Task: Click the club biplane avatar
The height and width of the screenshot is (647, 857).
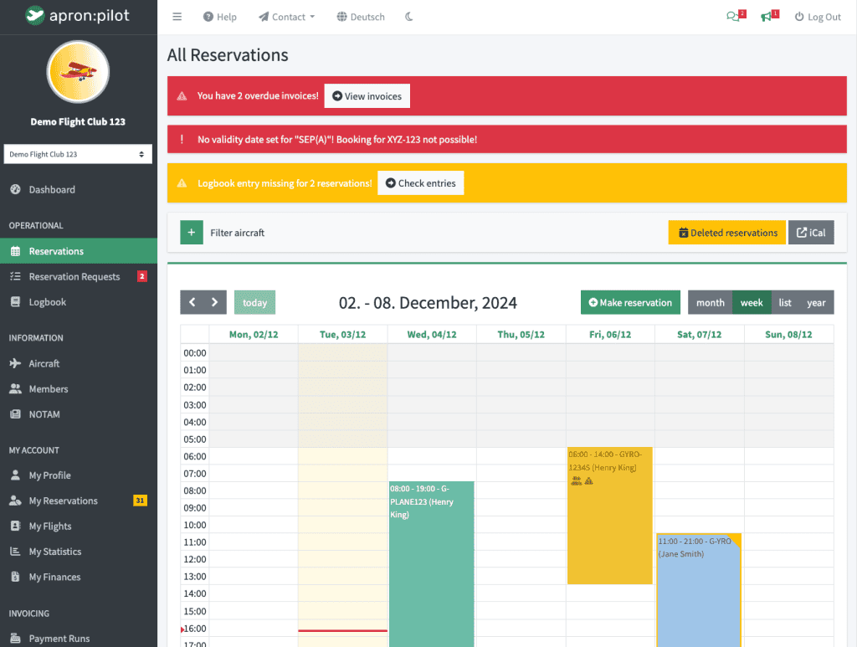Action: (x=78, y=72)
